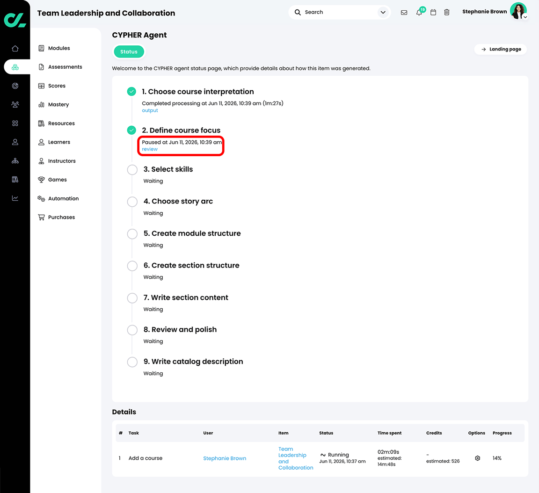
Task: Go to Home icon in left rail
Action: coord(15,49)
